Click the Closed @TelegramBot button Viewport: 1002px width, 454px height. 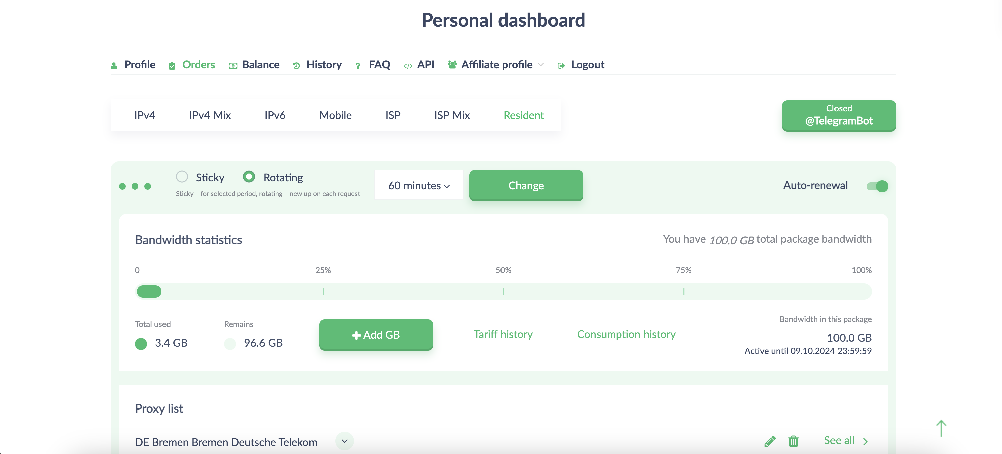click(x=839, y=115)
